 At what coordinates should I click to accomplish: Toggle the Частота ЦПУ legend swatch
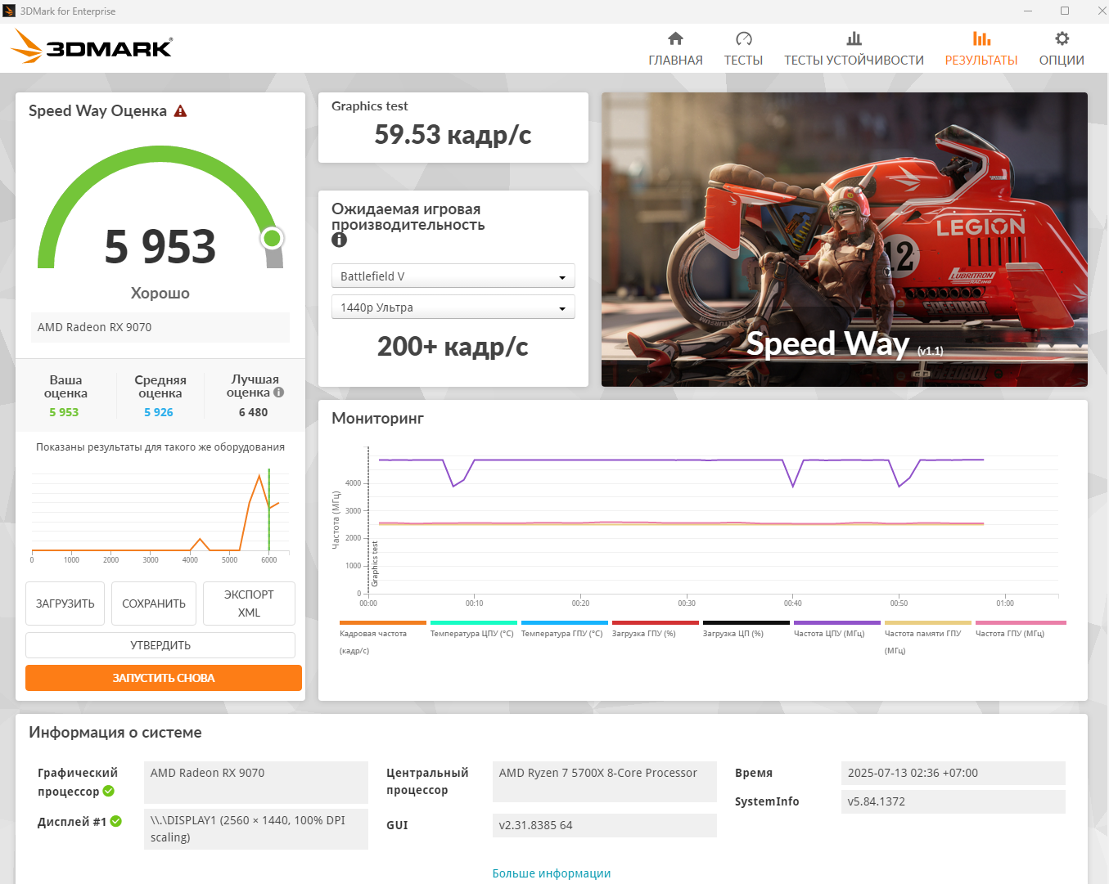[x=837, y=623]
